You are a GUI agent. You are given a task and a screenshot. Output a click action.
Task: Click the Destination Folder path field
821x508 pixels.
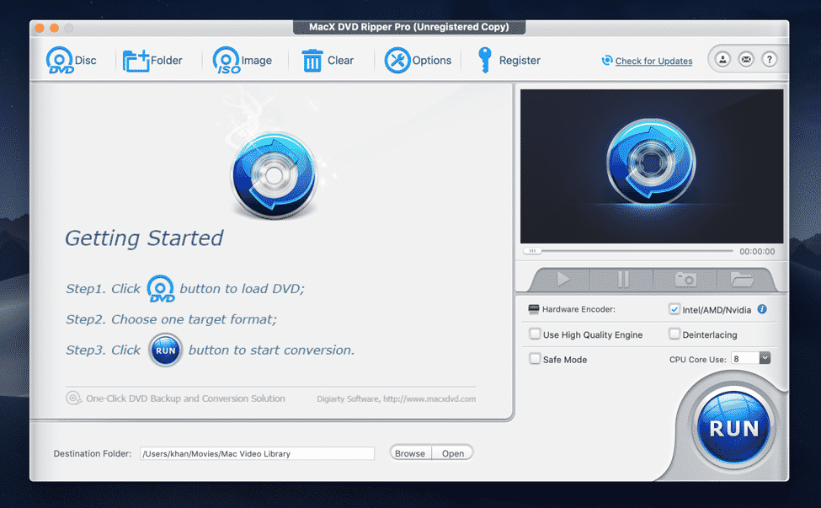[257, 453]
